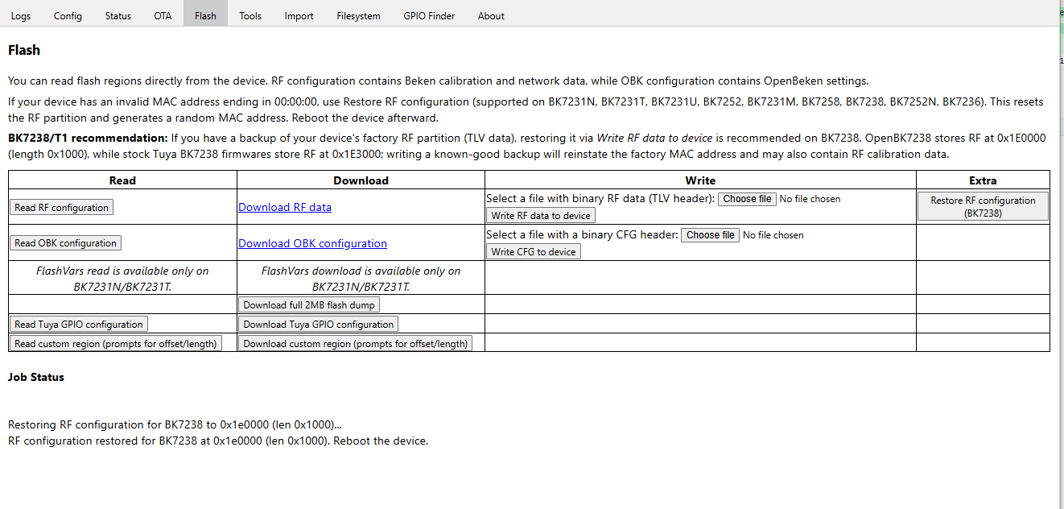This screenshot has width=1064, height=509.
Task: Click the Read column header
Action: pyautogui.click(x=122, y=180)
